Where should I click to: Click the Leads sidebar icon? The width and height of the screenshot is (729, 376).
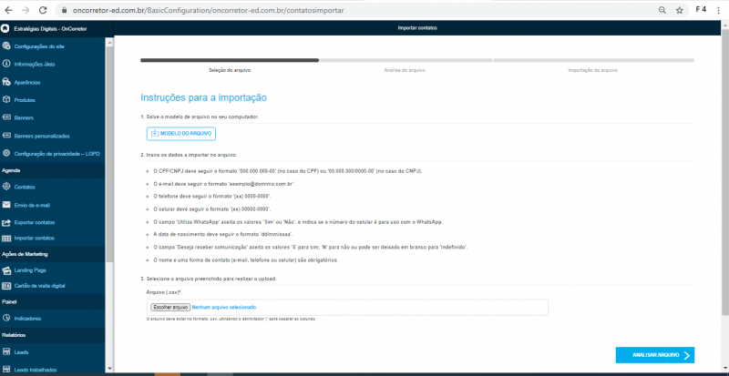tap(6, 351)
